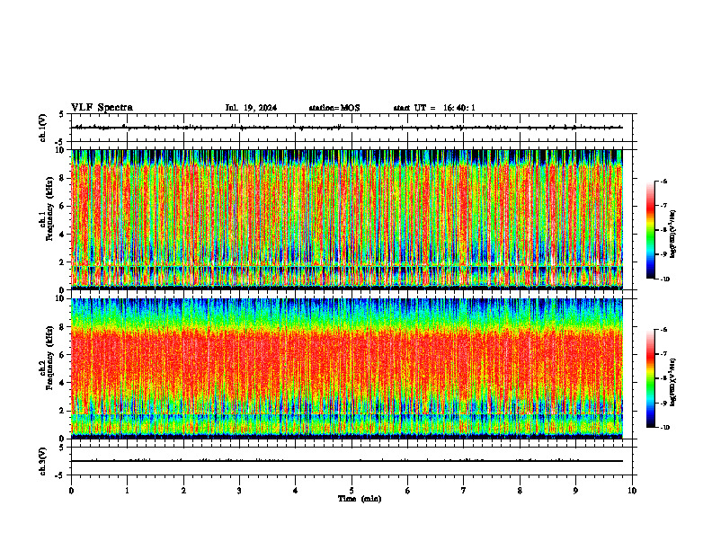This screenshot has width=712, height=550.
Task: Click the time axis tick label '9'
Action: [x=575, y=491]
